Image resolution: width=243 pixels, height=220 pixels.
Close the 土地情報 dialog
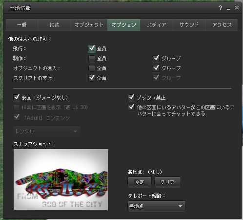click(x=237, y=8)
